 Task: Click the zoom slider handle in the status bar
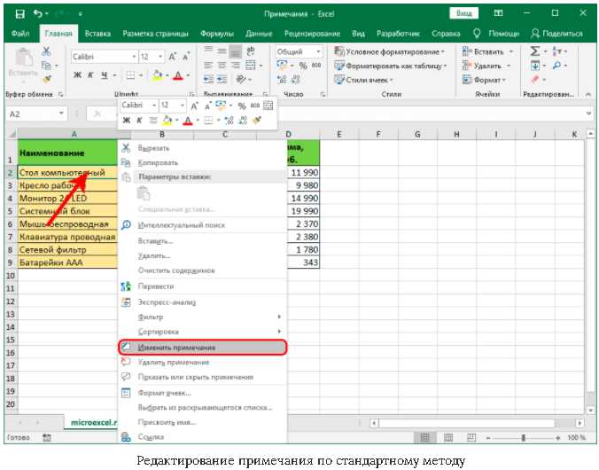tap(523, 437)
